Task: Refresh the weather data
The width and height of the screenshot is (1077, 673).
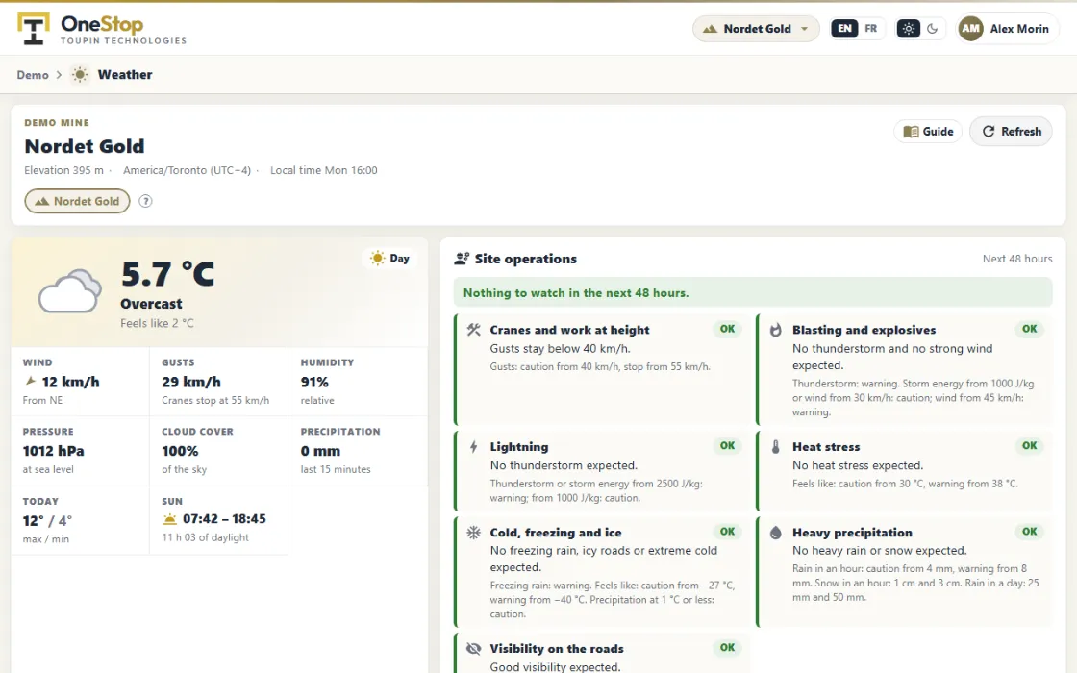Action: coord(1011,131)
